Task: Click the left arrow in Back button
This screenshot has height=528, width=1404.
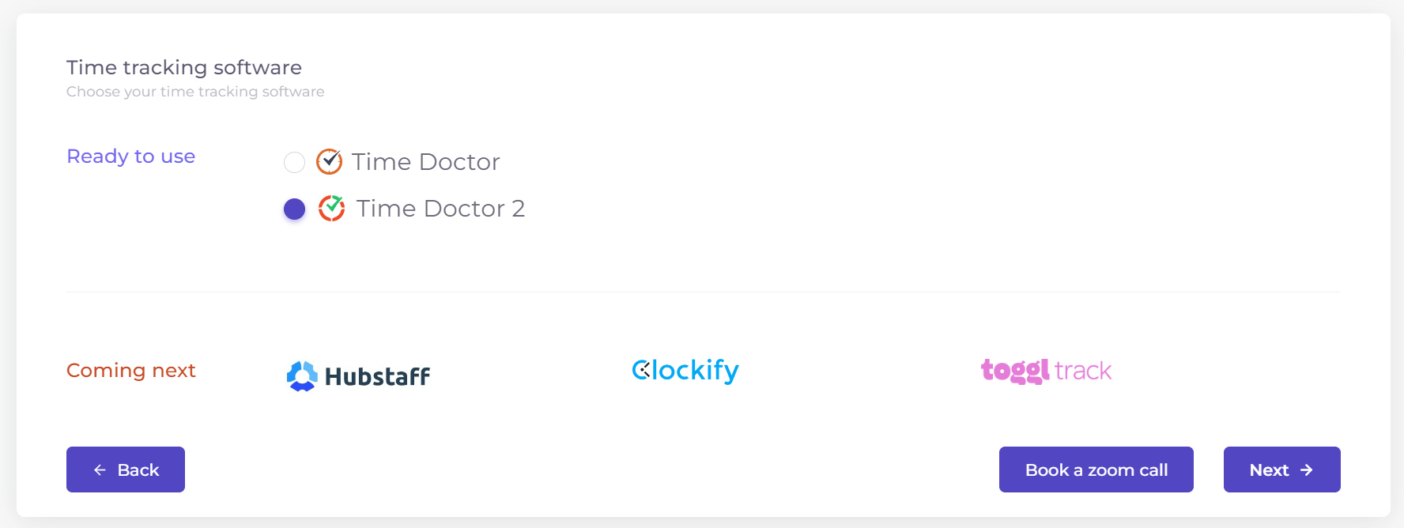Action: pos(100,470)
